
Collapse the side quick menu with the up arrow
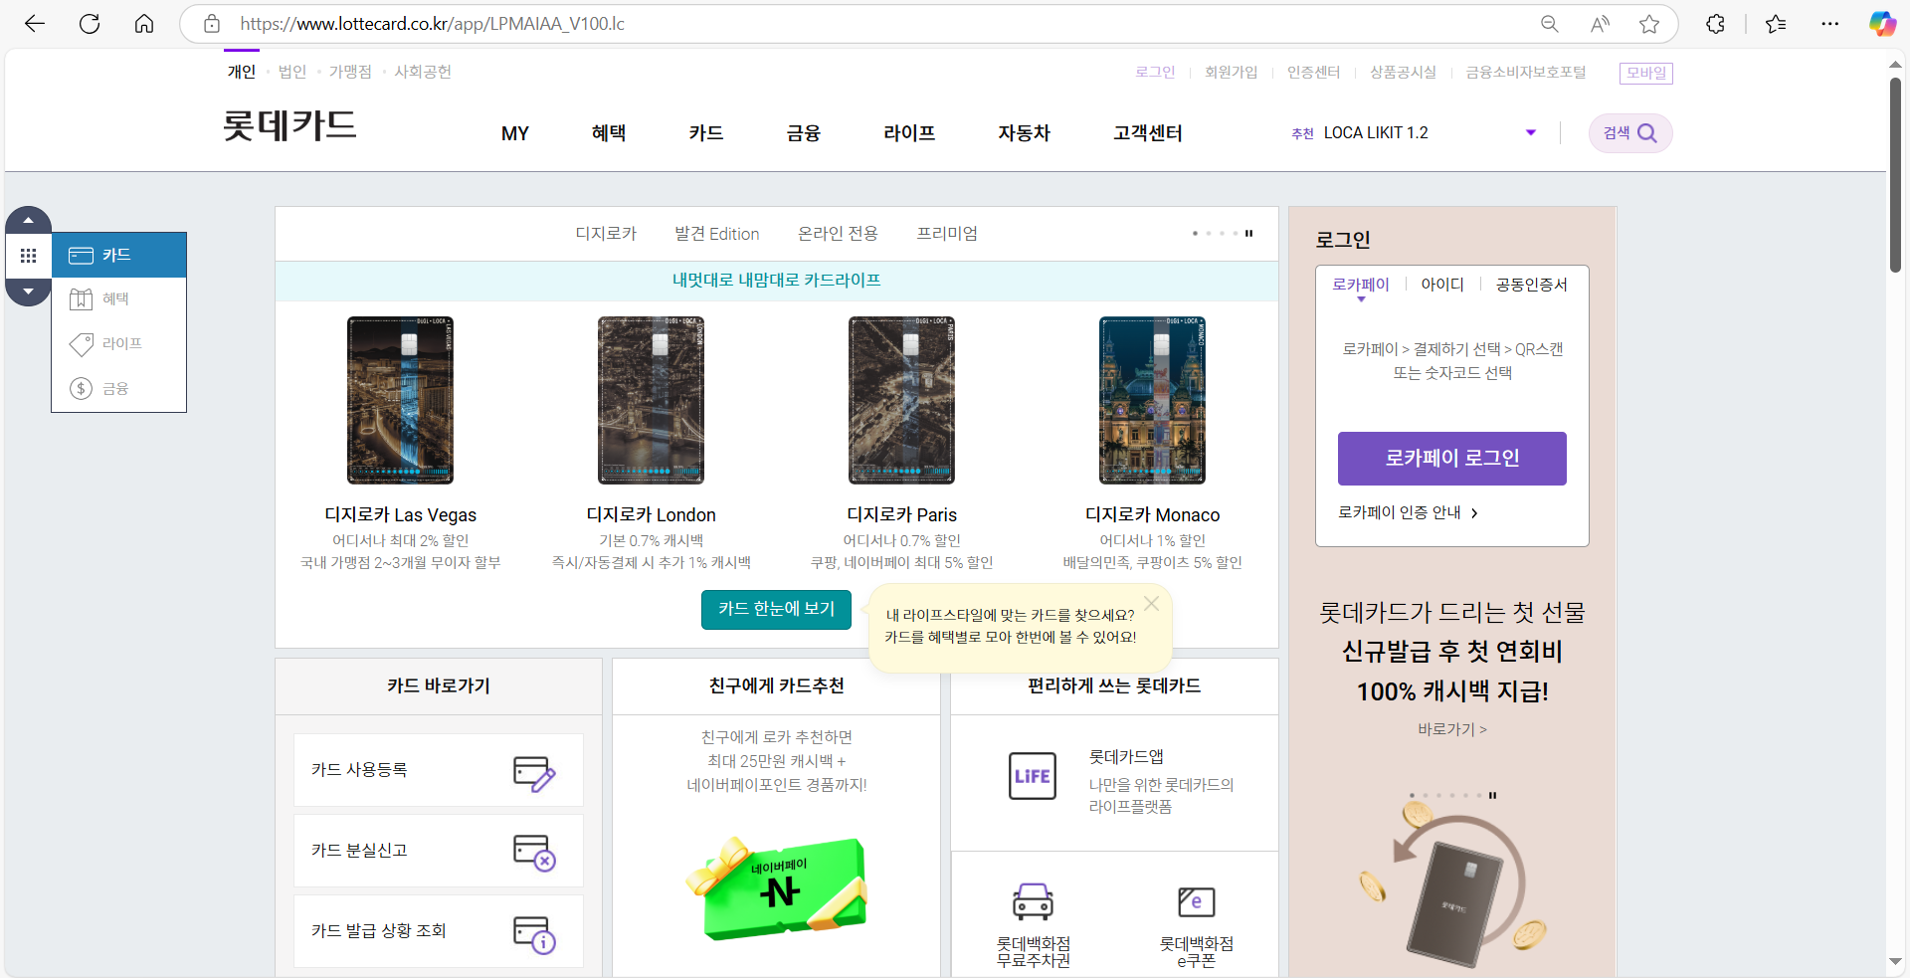[x=28, y=220]
